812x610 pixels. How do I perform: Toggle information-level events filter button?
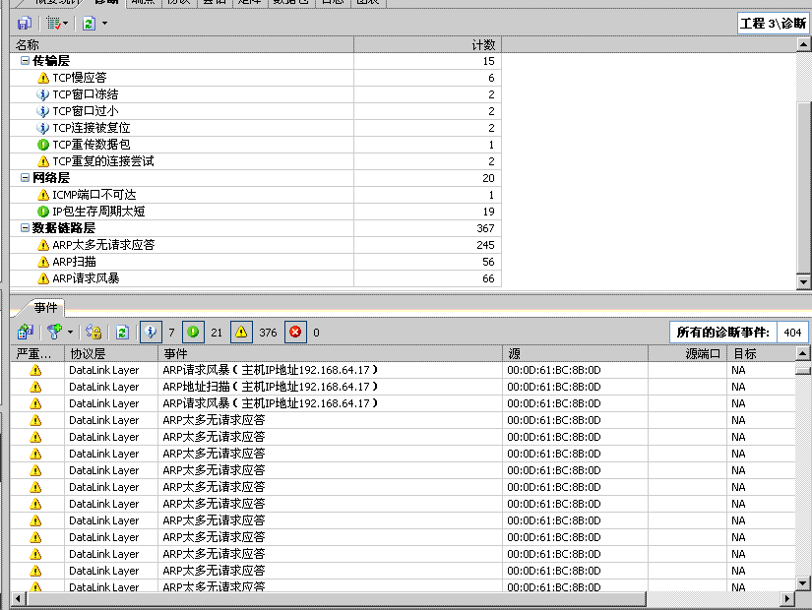(x=151, y=332)
